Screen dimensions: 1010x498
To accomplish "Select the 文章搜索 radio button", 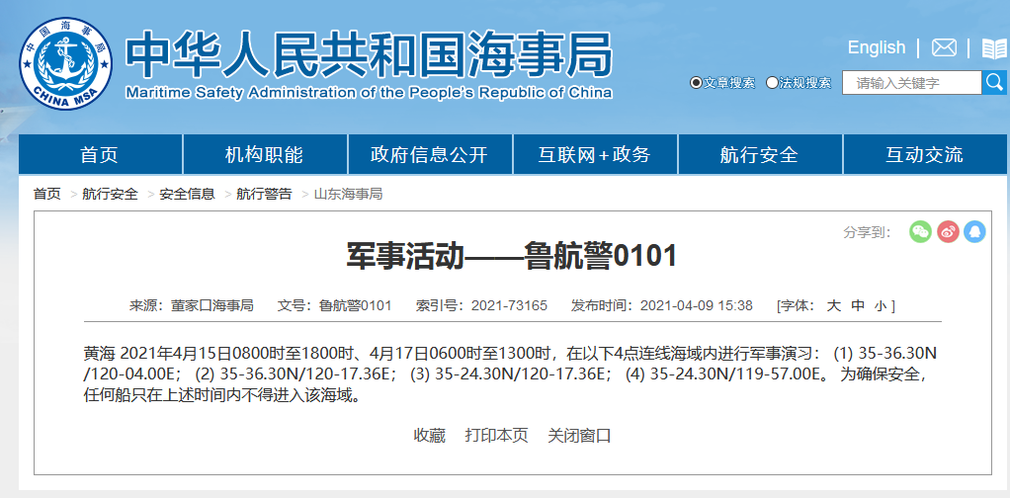I will coord(696,83).
